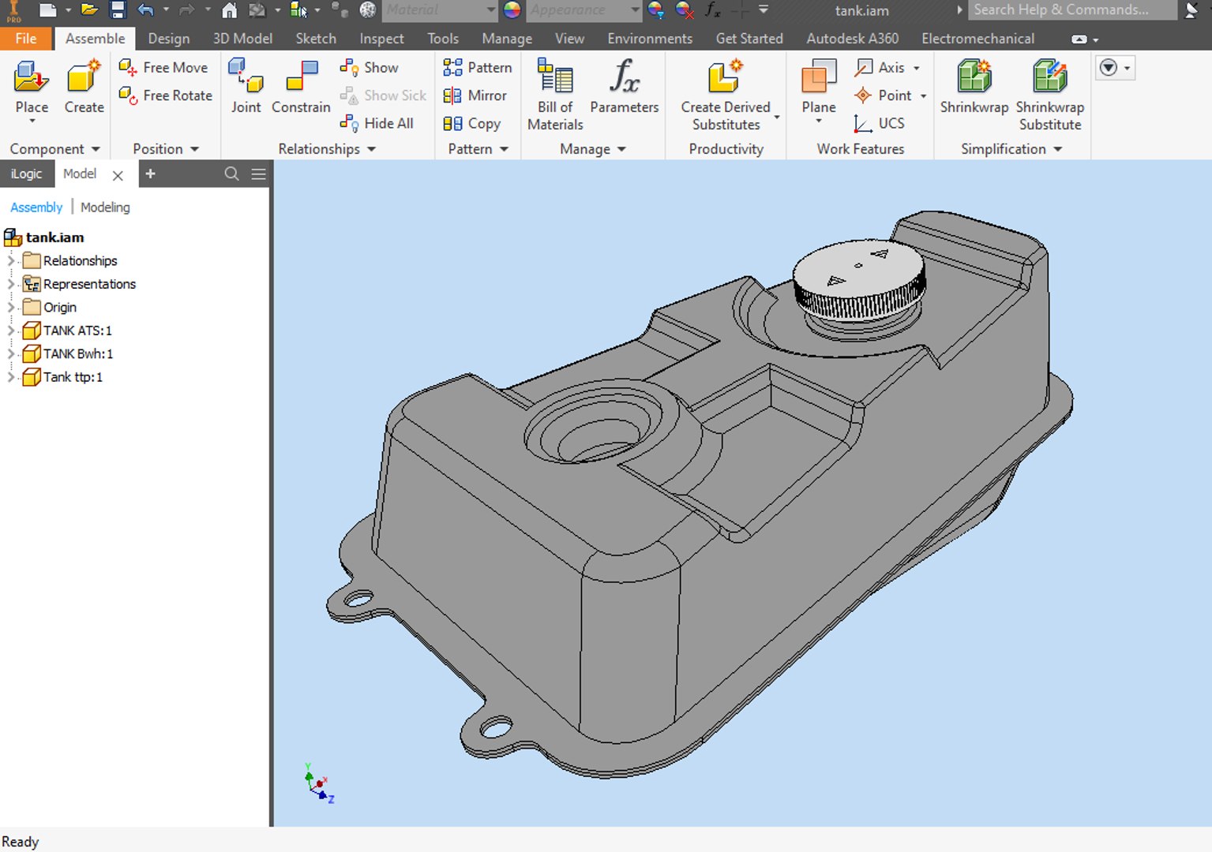Switch to Modeling view link
1212x852 pixels.
pyautogui.click(x=105, y=207)
